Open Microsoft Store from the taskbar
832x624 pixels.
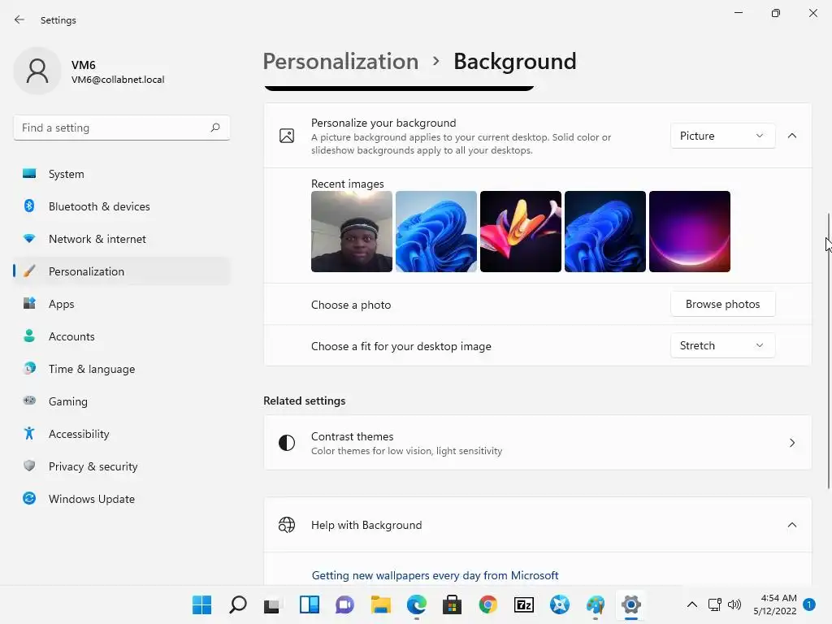click(x=452, y=604)
